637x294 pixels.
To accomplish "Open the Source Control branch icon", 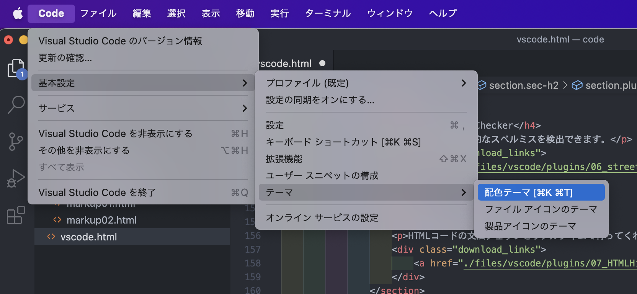I will 16,142.
